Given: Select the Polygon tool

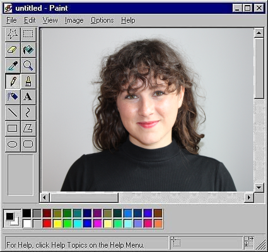Looking at the screenshot, I should tap(28, 129).
